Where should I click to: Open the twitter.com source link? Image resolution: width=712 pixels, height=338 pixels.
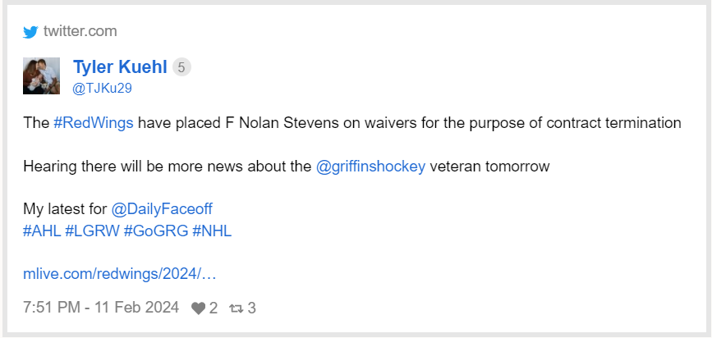(x=80, y=32)
